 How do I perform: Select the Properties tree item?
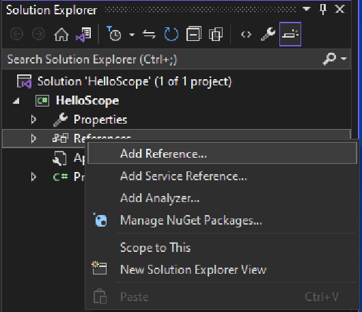[100, 119]
